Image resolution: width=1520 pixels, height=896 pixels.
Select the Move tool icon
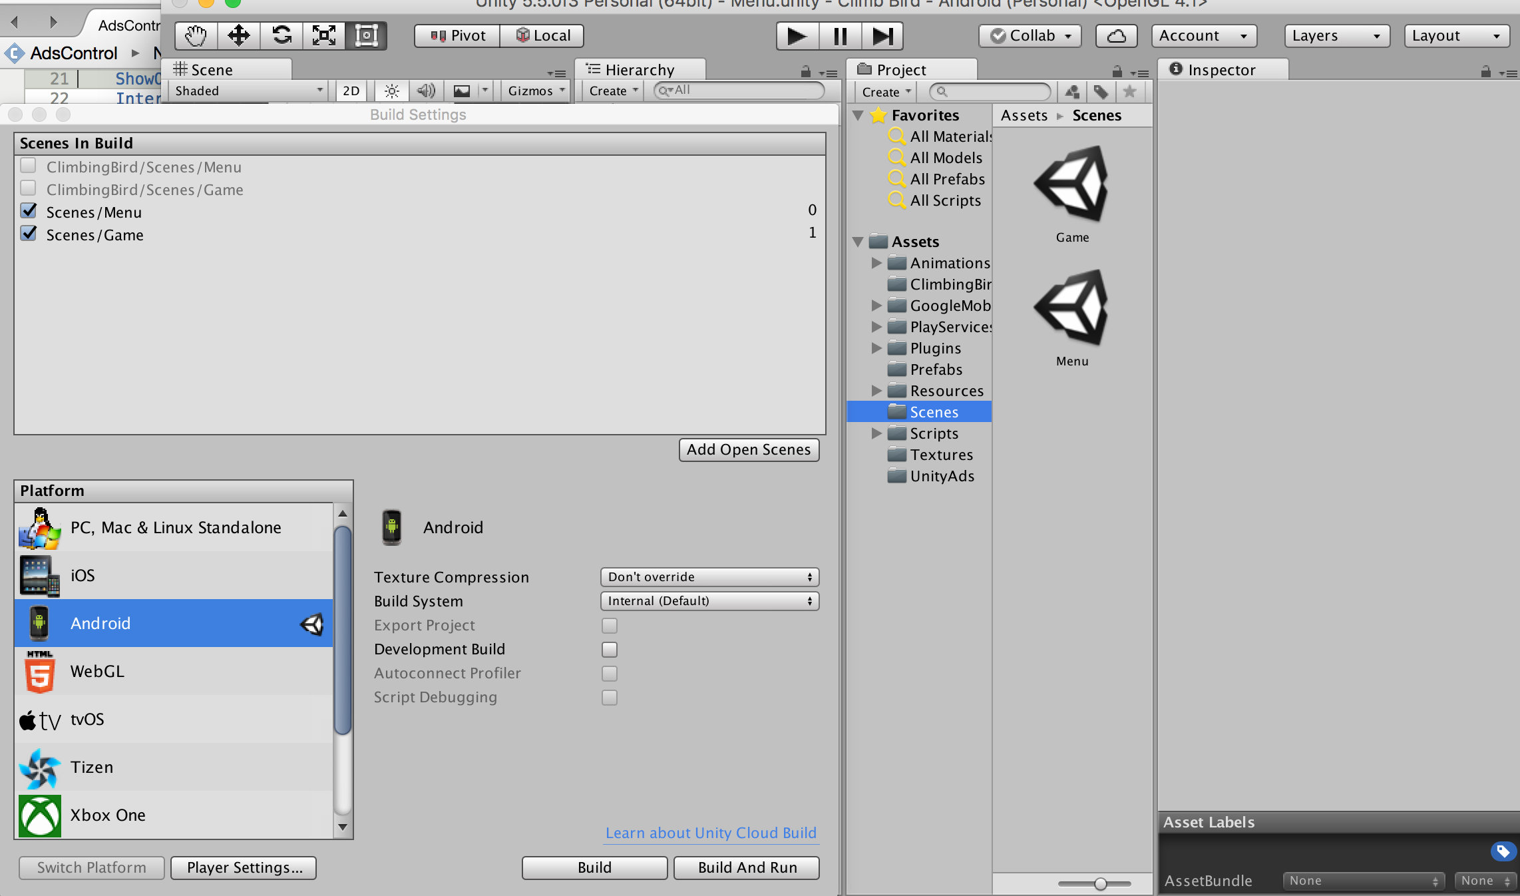click(x=238, y=35)
